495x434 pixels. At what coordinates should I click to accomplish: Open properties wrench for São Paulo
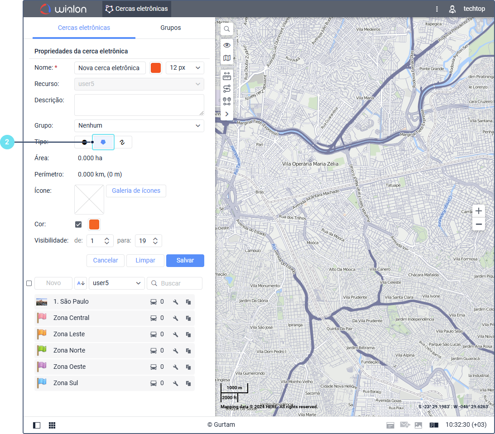click(176, 302)
